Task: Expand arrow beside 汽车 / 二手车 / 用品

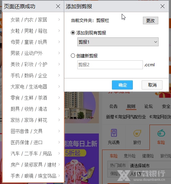Action: pyautogui.click(x=59, y=153)
